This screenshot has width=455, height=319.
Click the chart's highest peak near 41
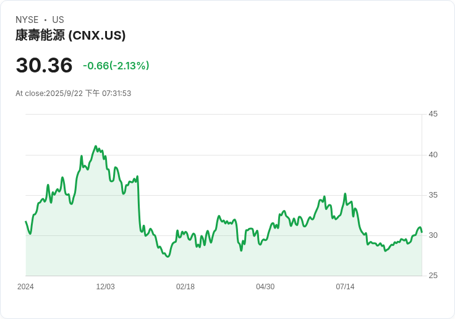[95, 147]
